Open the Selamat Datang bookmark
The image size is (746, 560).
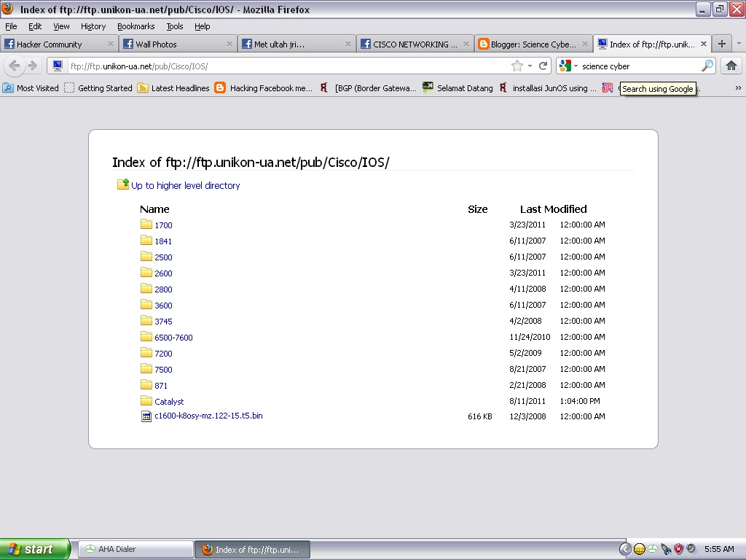458,87
